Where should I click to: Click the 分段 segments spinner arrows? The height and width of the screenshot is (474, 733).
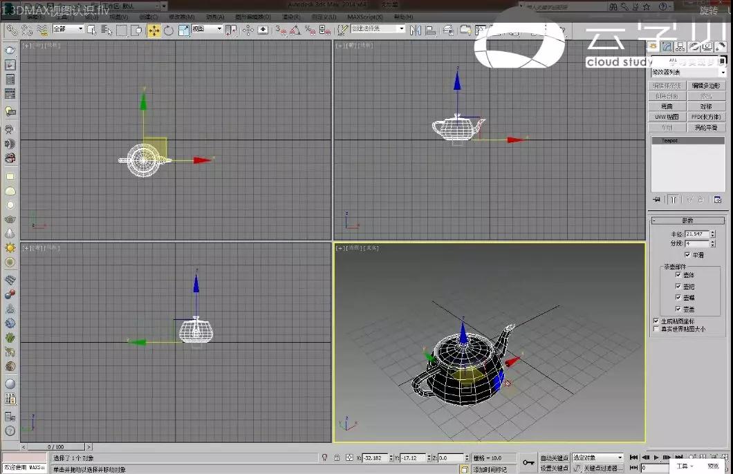pyautogui.click(x=712, y=244)
